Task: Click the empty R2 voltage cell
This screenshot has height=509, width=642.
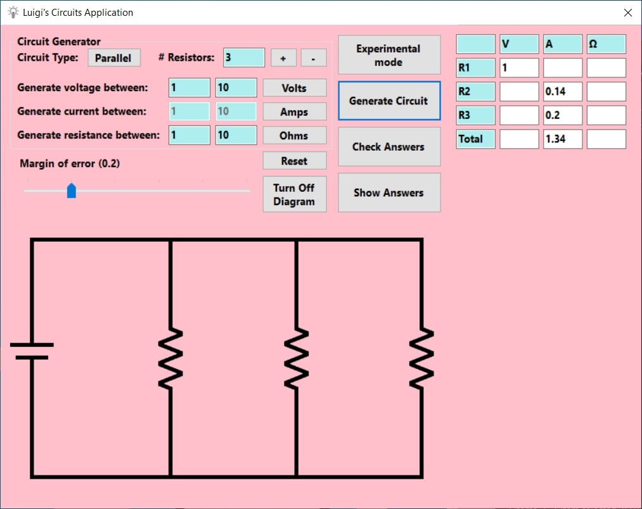Action: pyautogui.click(x=519, y=91)
